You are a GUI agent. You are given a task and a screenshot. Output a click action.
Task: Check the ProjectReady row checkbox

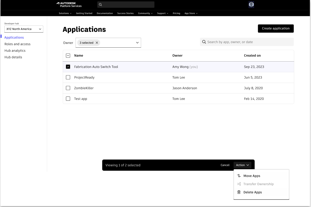[68, 77]
